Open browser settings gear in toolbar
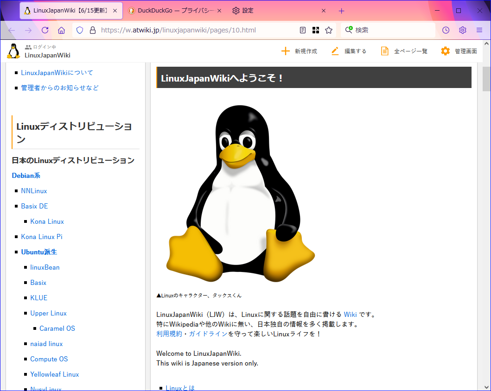 [463, 30]
